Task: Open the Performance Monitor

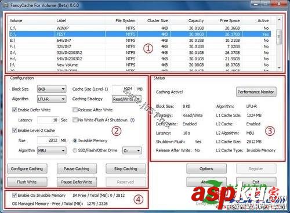Action: point(256,92)
